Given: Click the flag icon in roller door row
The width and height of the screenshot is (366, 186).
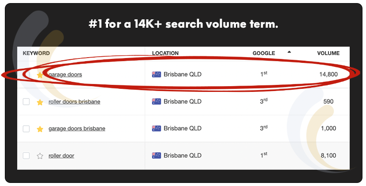Looking at the screenshot, I should [x=156, y=155].
